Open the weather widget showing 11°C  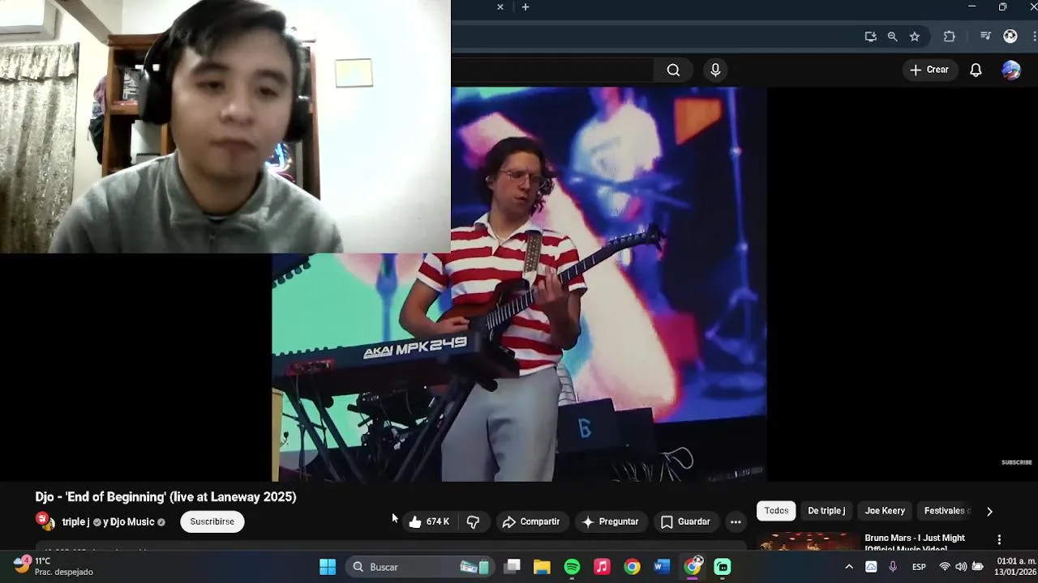click(x=52, y=566)
